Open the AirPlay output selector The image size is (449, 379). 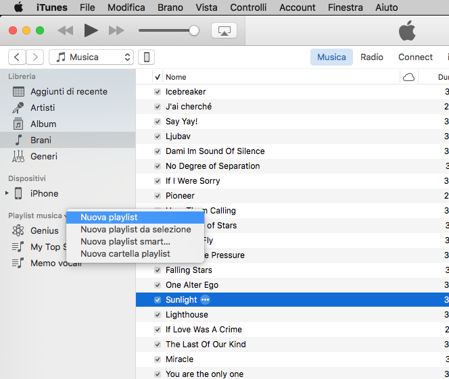pyautogui.click(x=224, y=30)
